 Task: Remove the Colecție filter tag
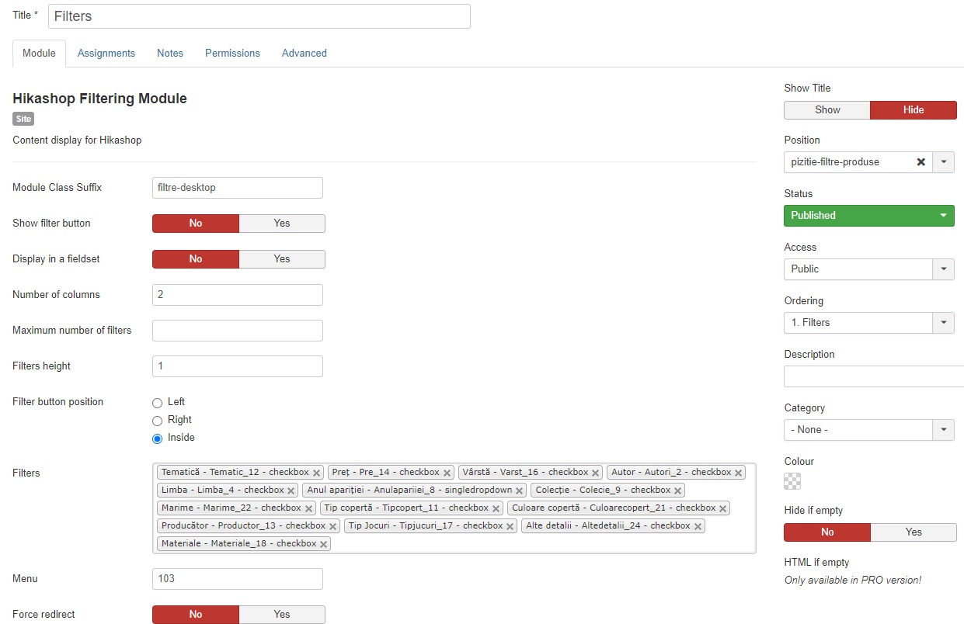[x=677, y=491]
